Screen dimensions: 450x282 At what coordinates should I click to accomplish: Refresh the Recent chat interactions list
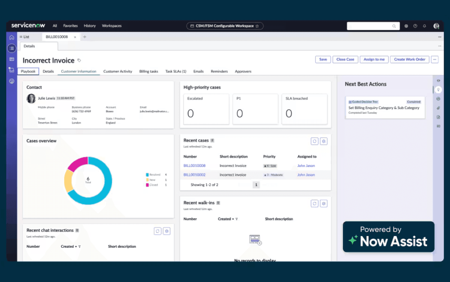[x=157, y=231]
